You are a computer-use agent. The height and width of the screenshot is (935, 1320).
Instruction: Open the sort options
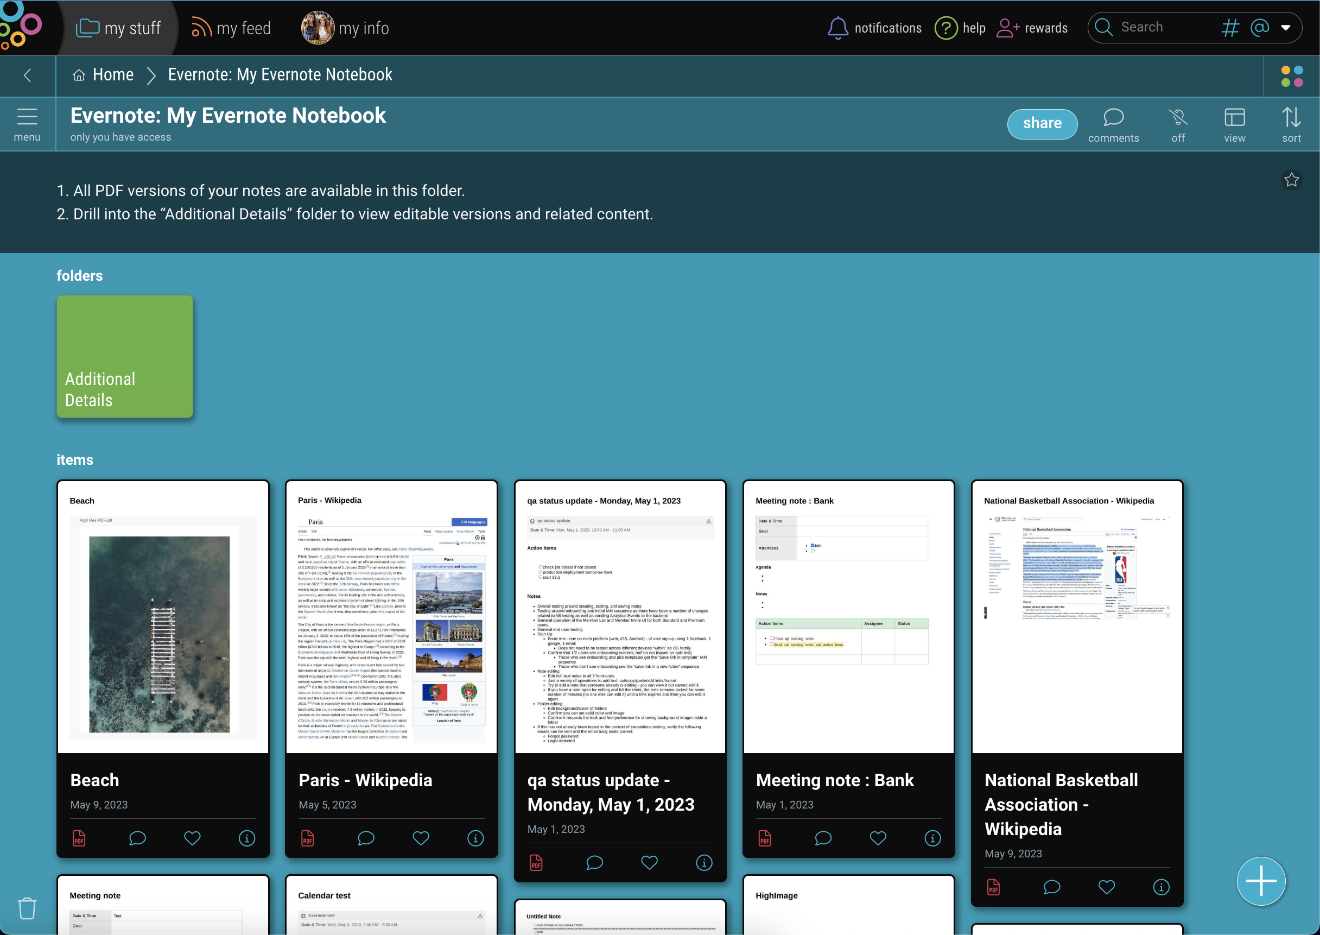click(1291, 124)
